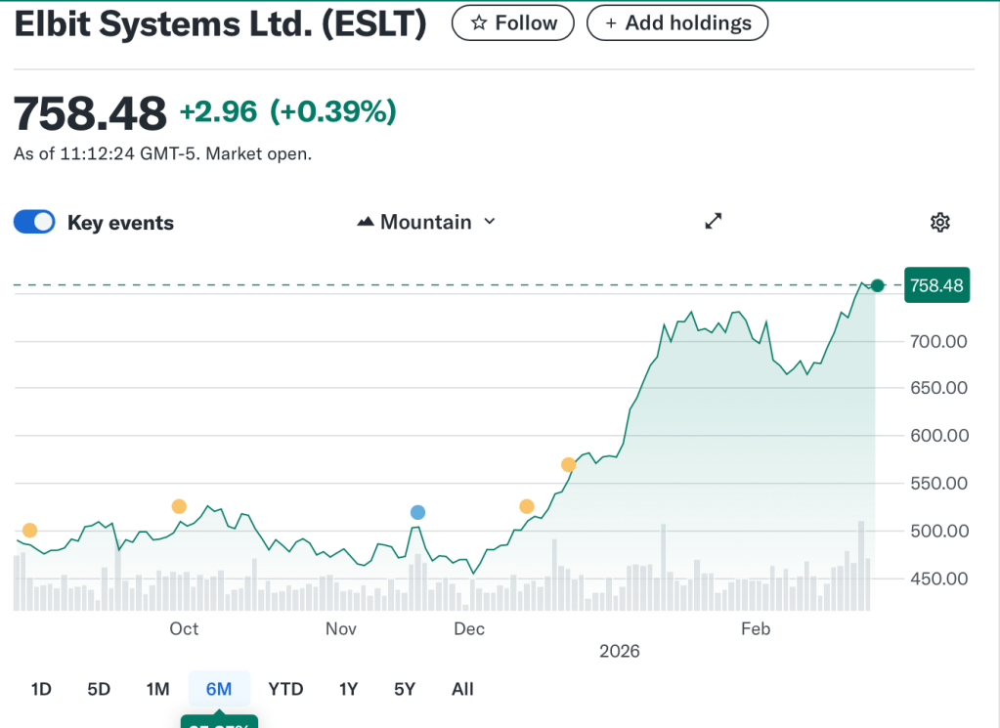Select the 5Y time range
Image resolution: width=1000 pixels, height=728 pixels.
[405, 689]
